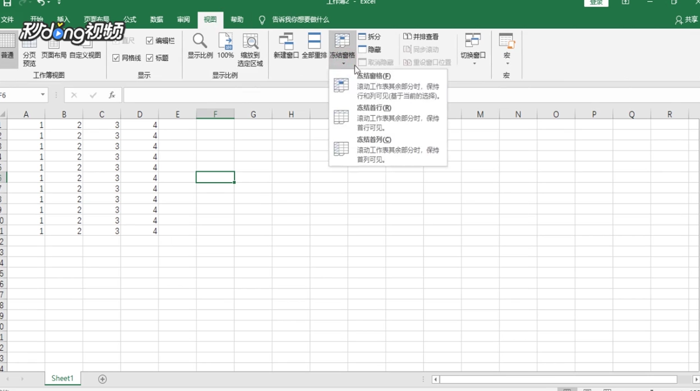Click the 共享 share button

point(688,19)
